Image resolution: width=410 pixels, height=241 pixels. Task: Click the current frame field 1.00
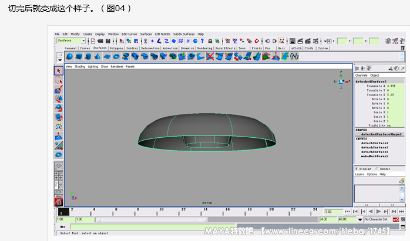point(334,212)
